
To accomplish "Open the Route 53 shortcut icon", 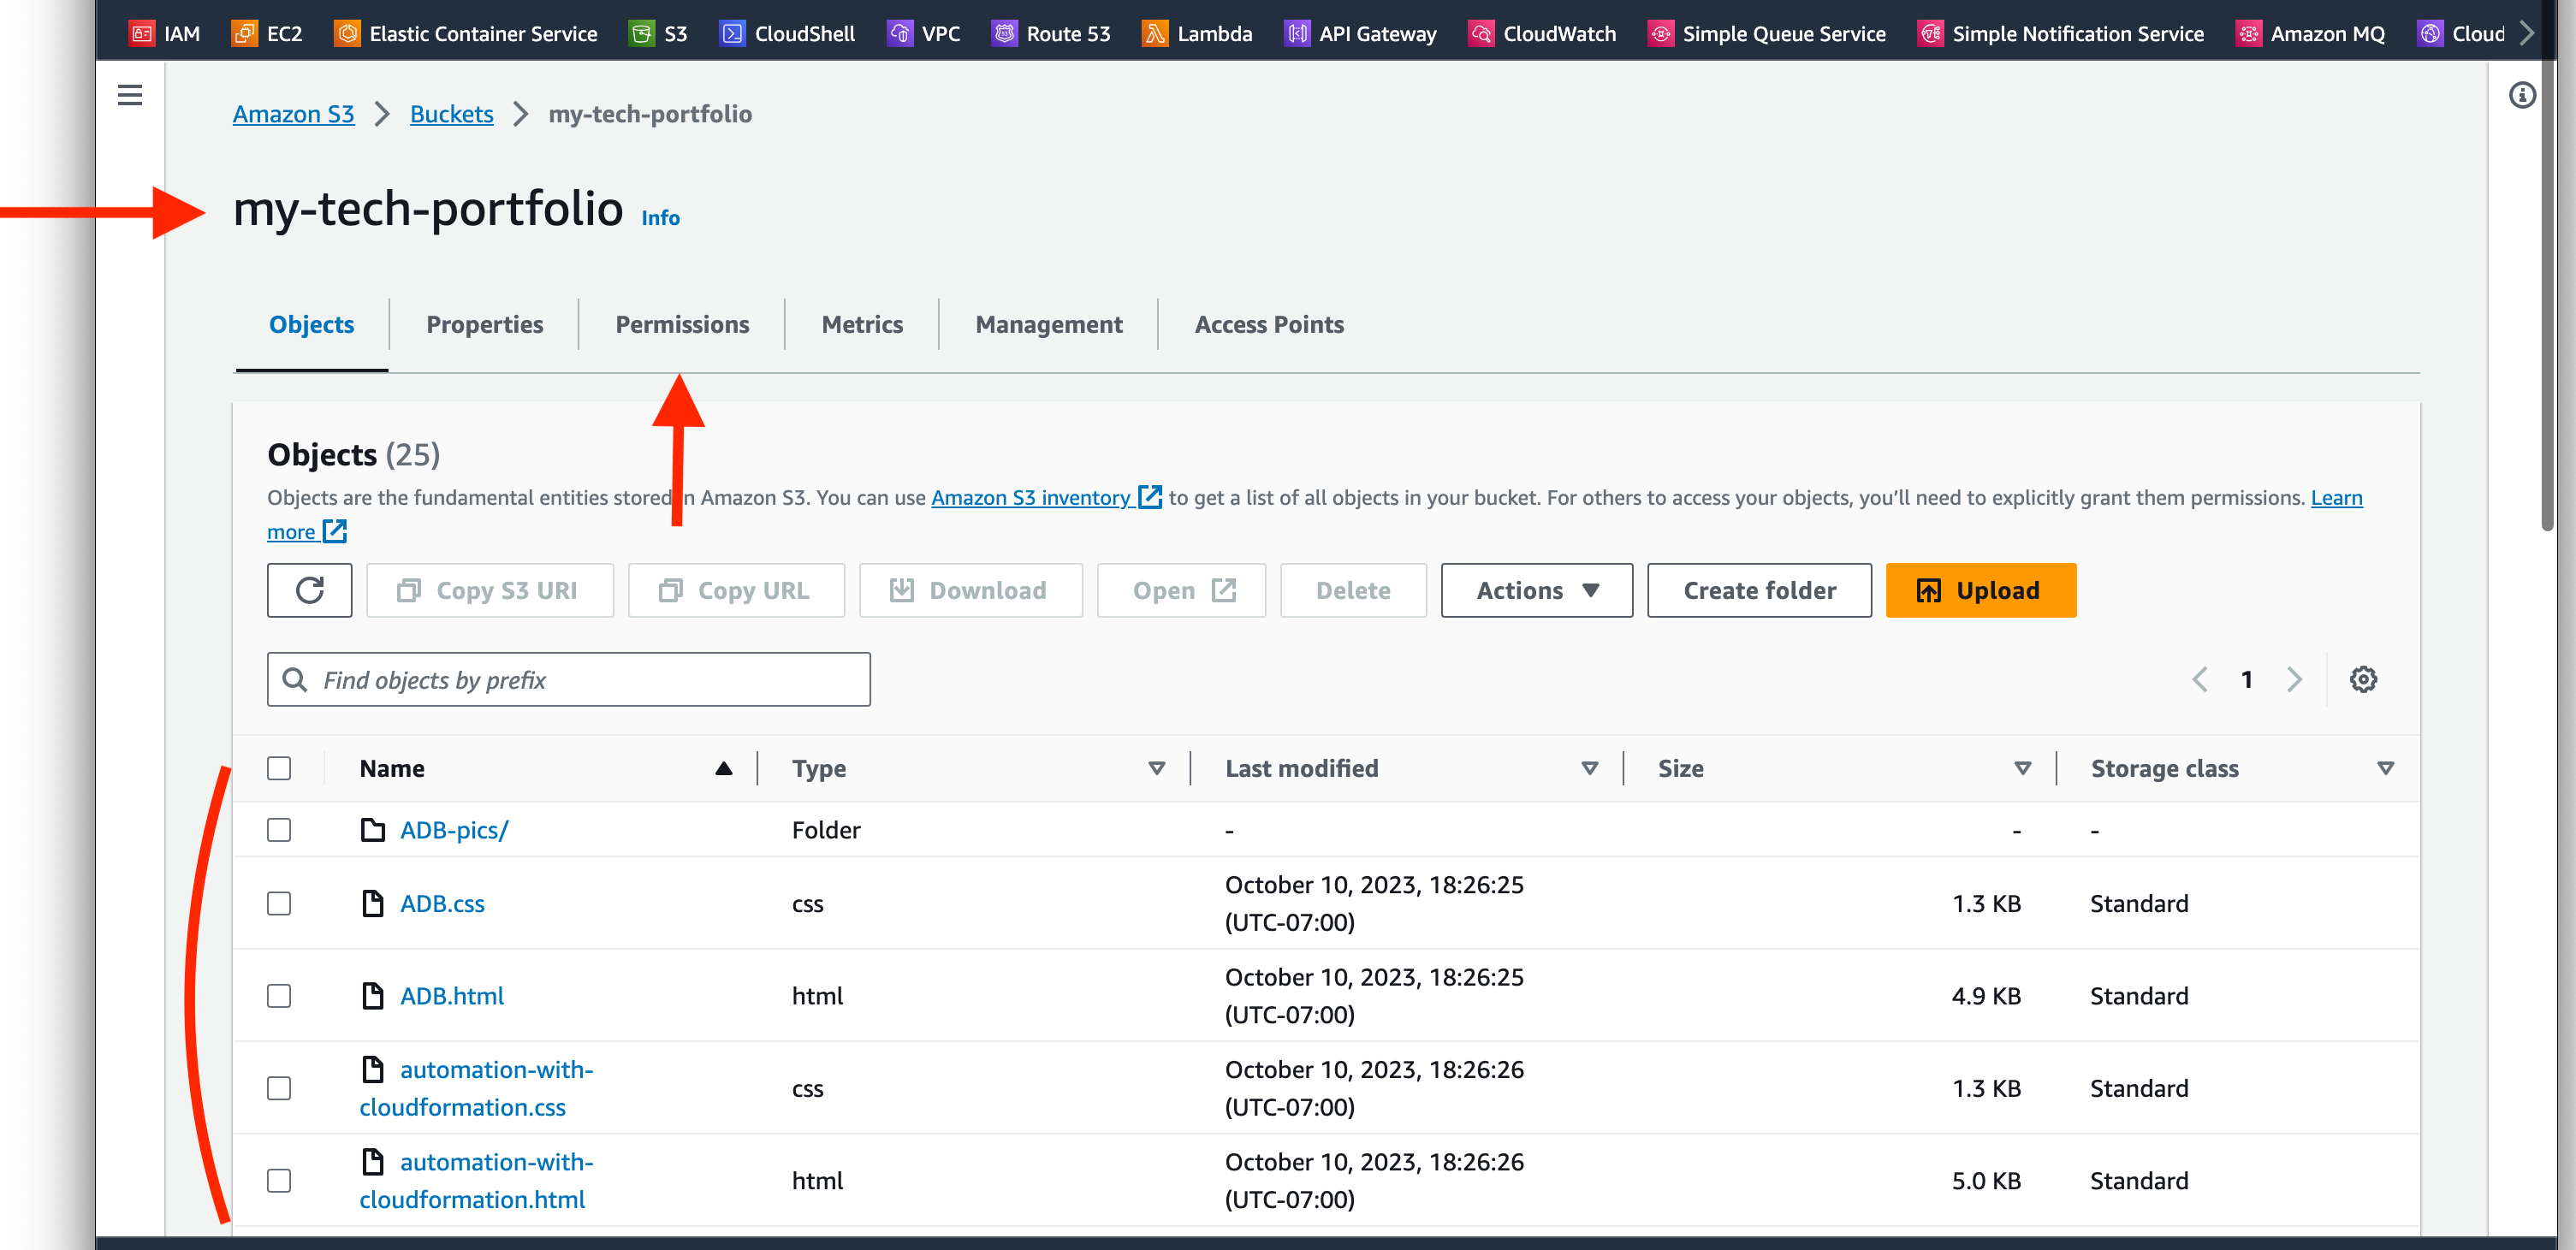I will pyautogui.click(x=1004, y=33).
